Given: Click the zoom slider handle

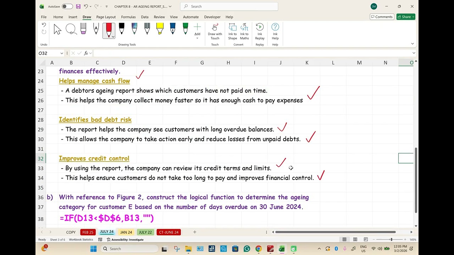Looking at the screenshot, I should tap(391, 239).
